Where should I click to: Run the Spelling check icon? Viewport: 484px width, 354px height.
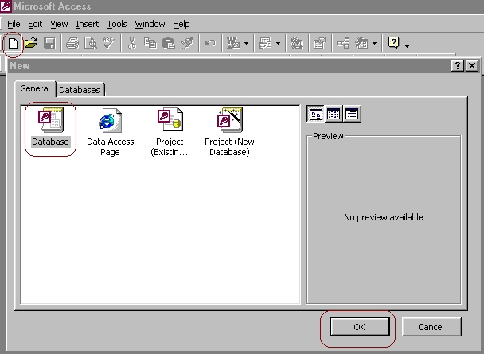pos(109,43)
